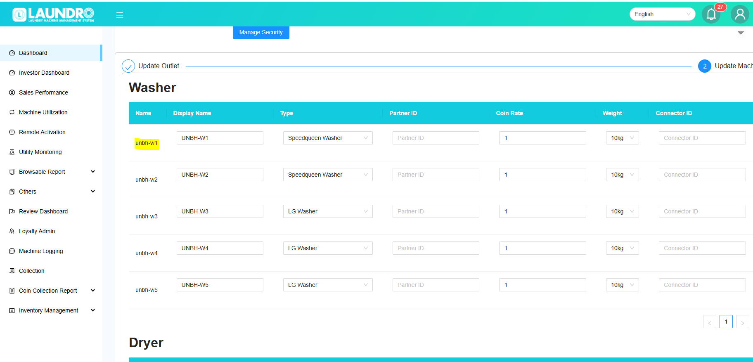This screenshot has width=753, height=362.
Task: Open the English language dropdown
Action: click(662, 14)
